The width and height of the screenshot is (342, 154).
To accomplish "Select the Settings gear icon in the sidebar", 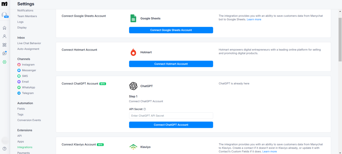I will pos(4,62).
